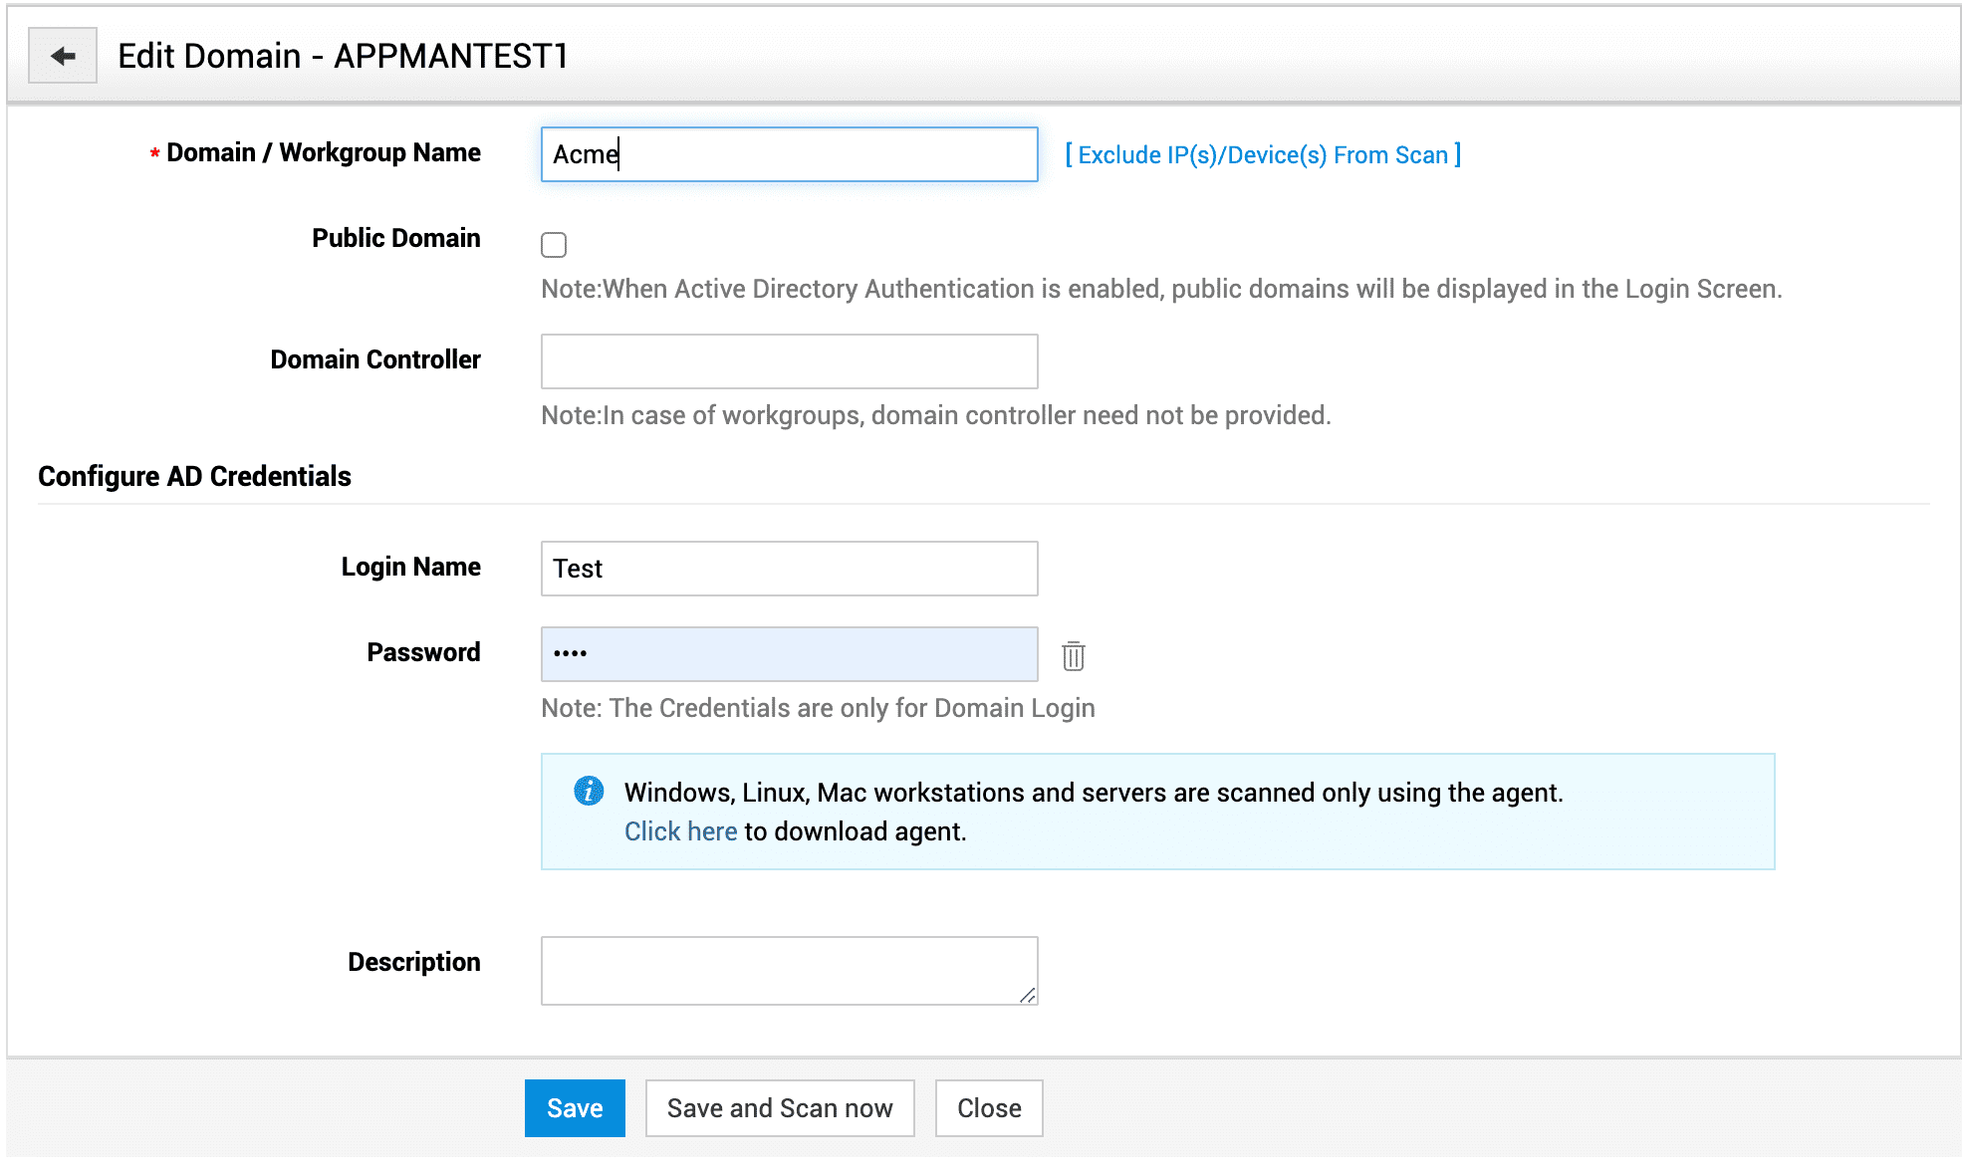
Task: Click the Login Name input field
Action: tap(789, 569)
